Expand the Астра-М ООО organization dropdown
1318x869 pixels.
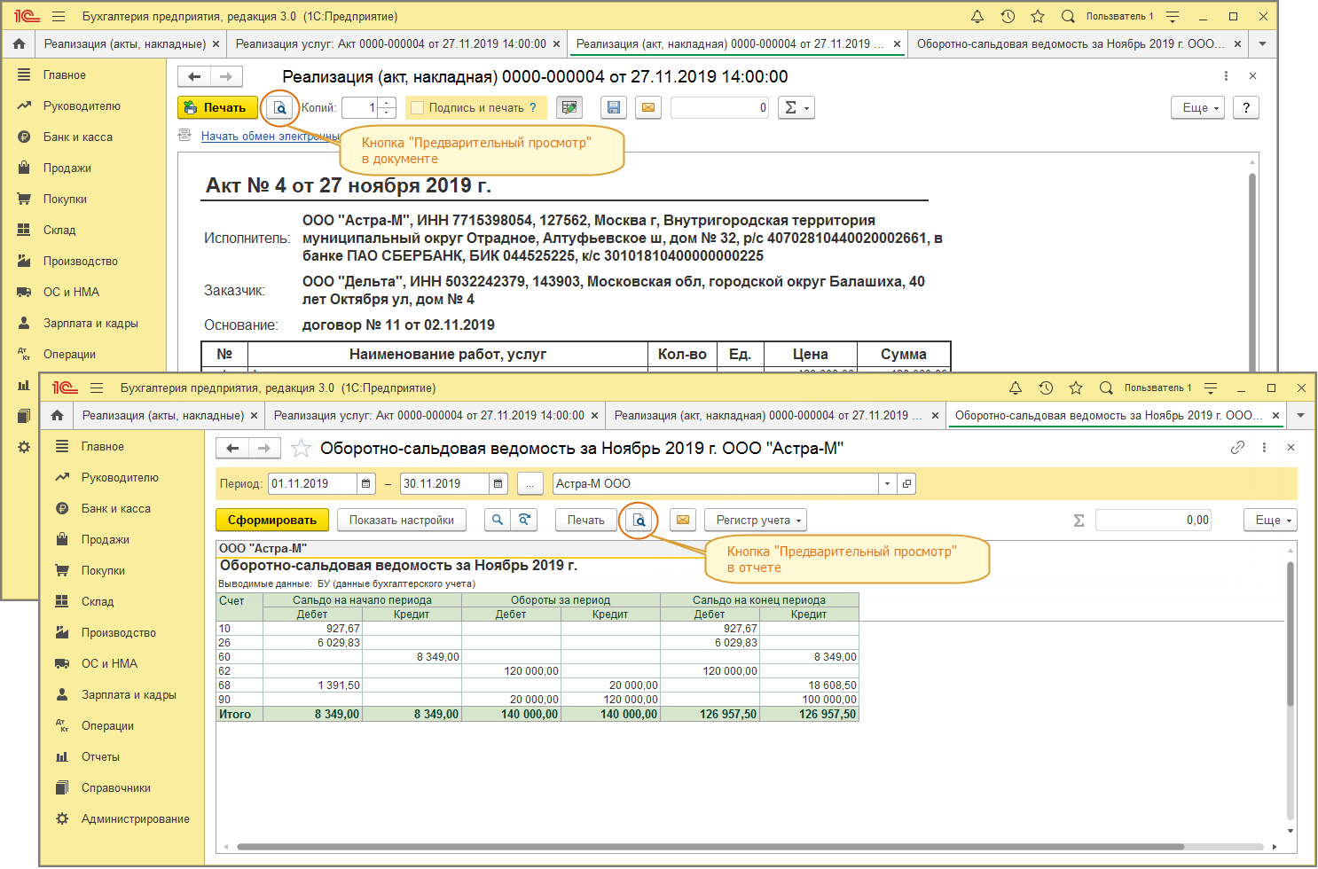coord(887,484)
